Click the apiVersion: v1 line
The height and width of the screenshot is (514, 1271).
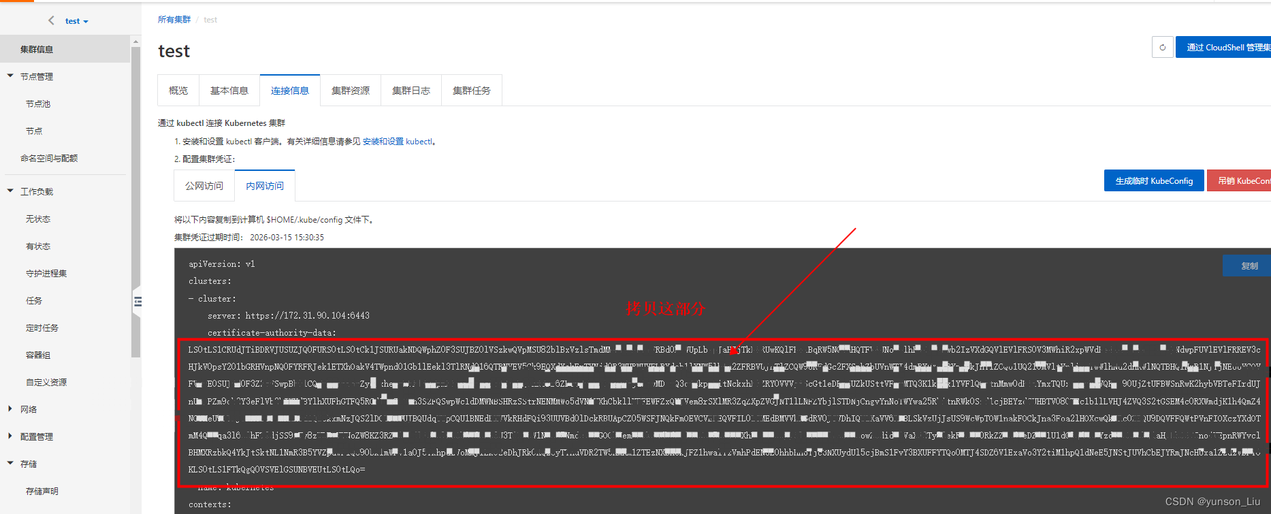[x=222, y=264]
